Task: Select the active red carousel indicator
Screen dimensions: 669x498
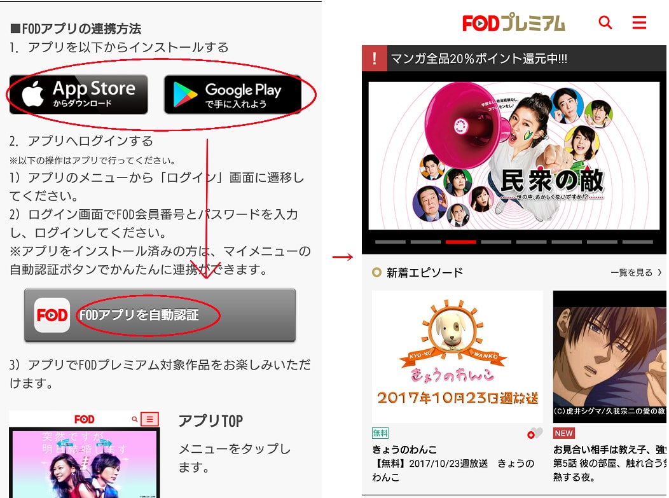Action: (x=461, y=242)
